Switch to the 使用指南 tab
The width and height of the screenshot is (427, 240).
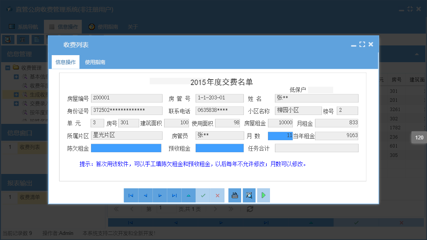pos(95,62)
